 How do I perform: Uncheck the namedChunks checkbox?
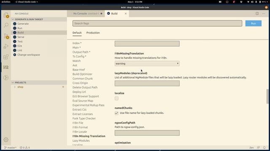[x=116, y=113]
